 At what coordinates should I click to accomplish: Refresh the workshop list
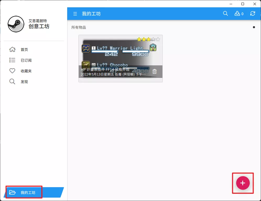253,14
